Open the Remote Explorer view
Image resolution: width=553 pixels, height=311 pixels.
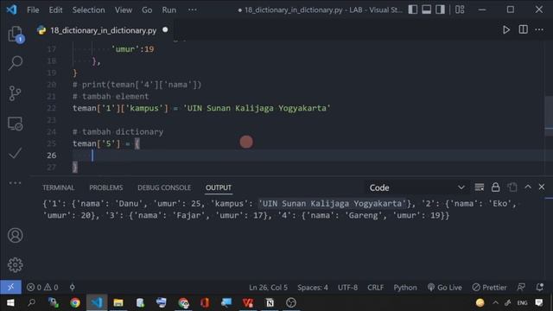16,124
